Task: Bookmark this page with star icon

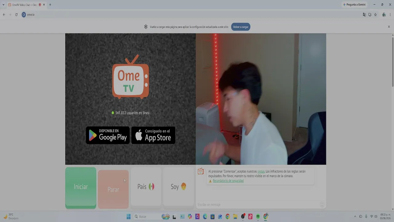Action: click(x=376, y=14)
